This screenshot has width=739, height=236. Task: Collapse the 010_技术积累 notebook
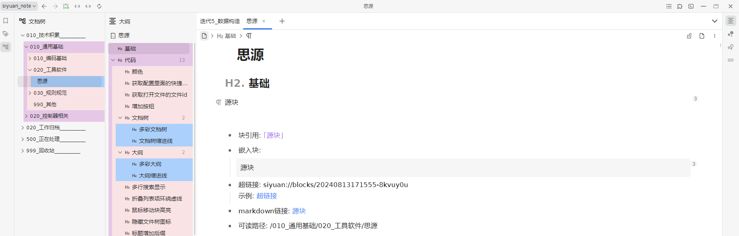coord(23,35)
